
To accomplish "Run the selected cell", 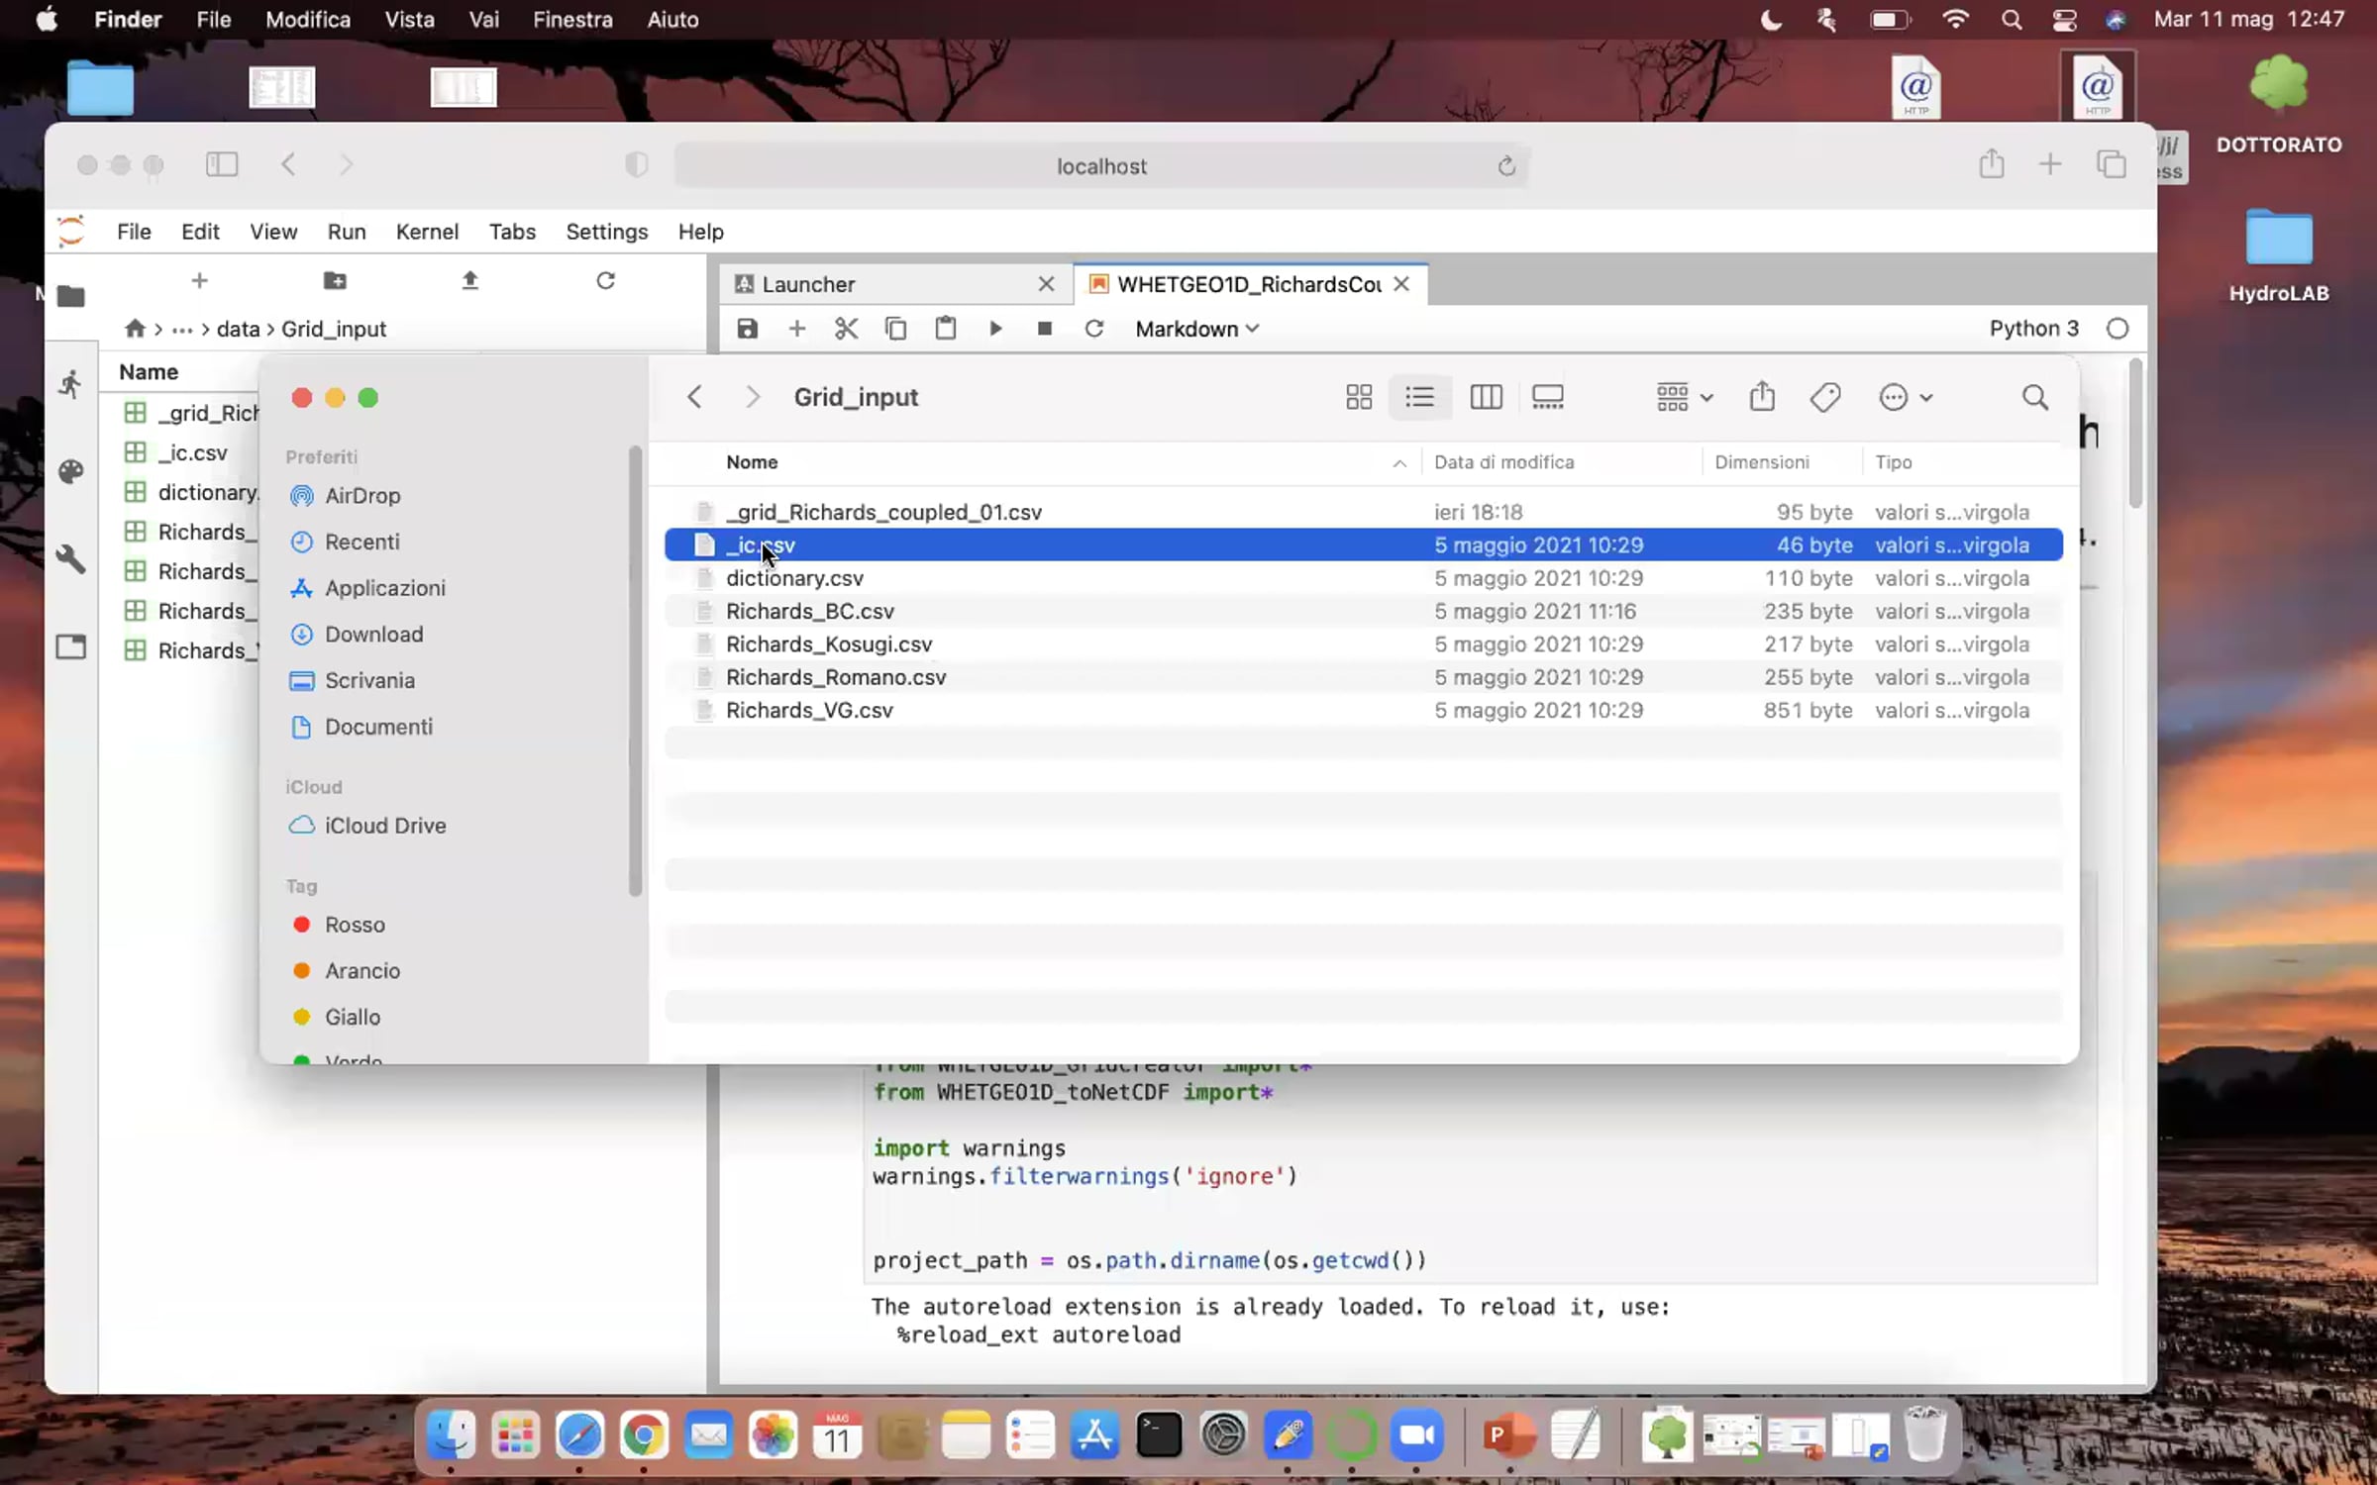I will [995, 329].
